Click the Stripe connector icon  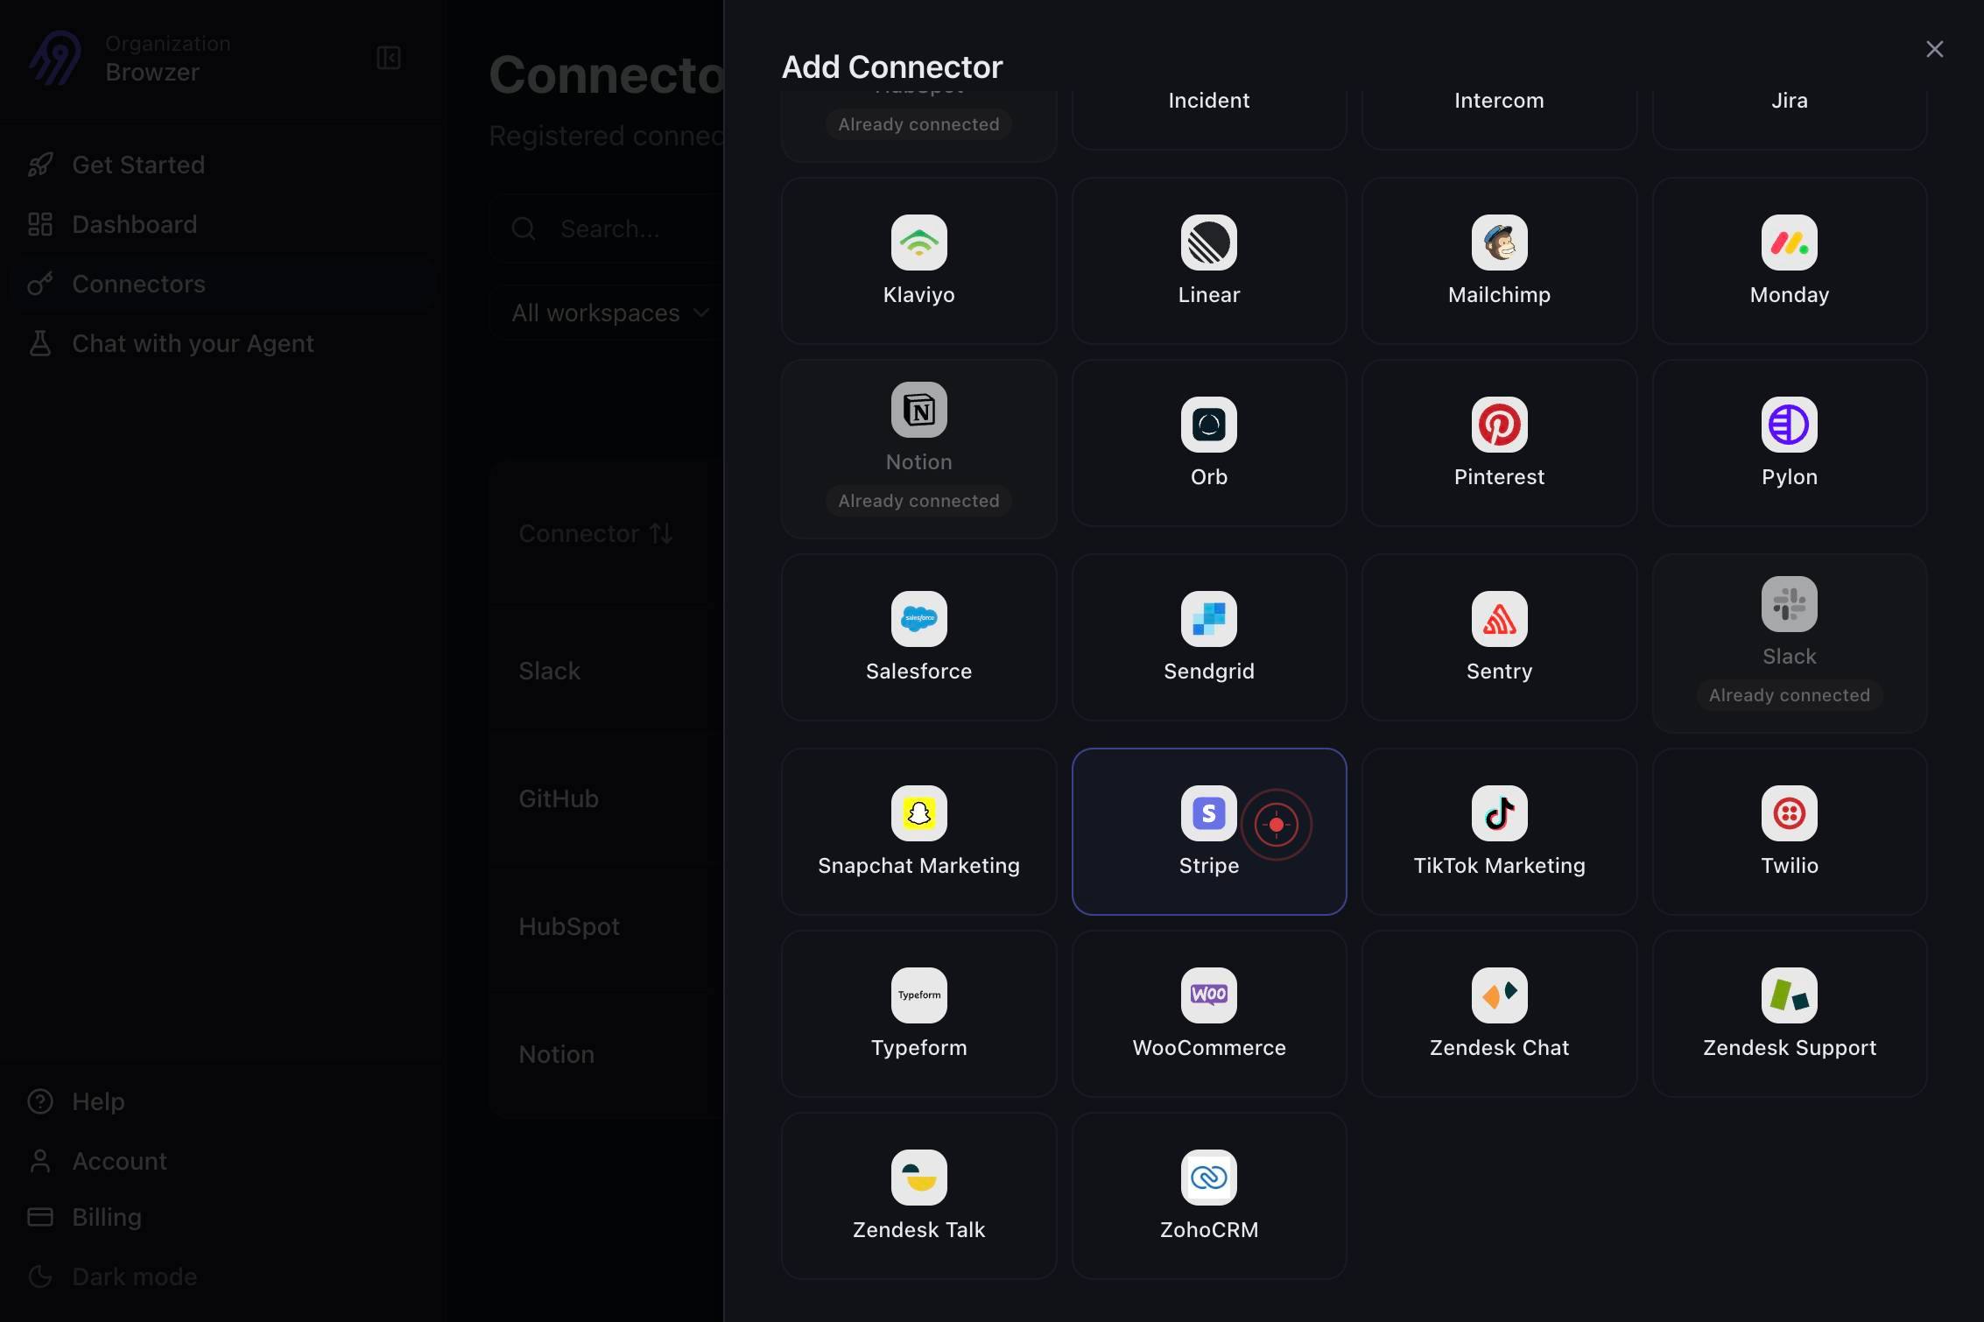1208,813
